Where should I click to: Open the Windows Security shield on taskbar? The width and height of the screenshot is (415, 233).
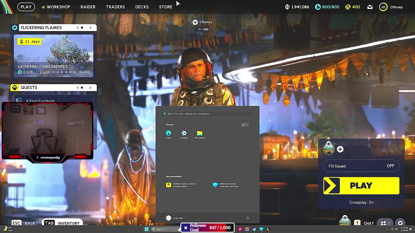(261, 229)
